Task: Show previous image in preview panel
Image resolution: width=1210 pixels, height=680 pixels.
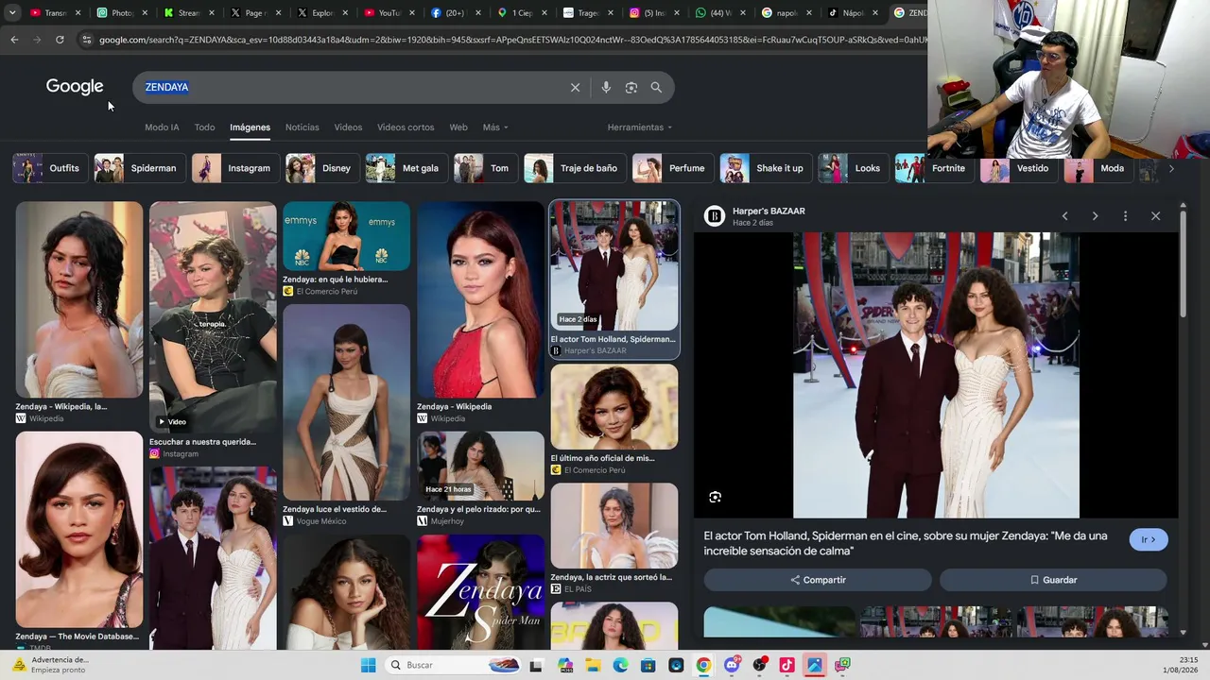Action: coord(1064,216)
